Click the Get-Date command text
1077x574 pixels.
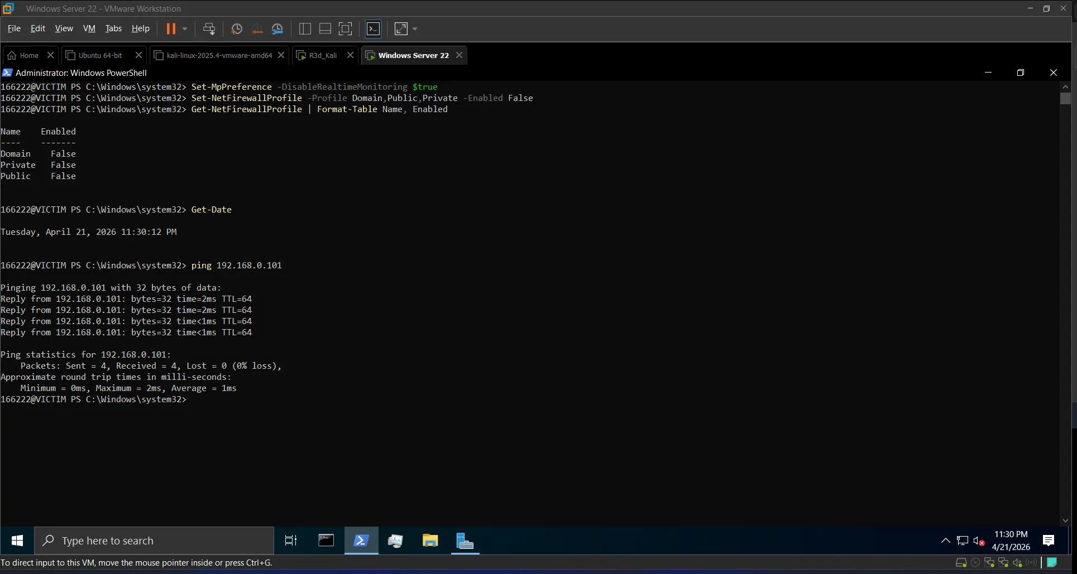(x=211, y=210)
